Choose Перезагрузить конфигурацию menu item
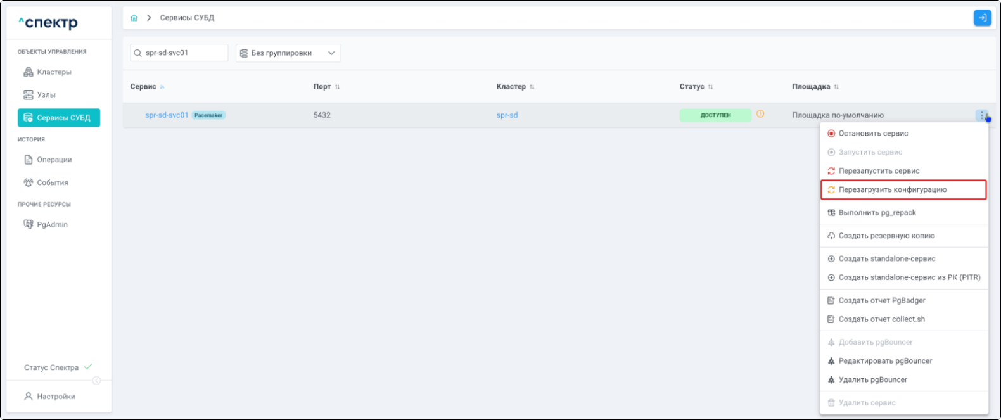 pyautogui.click(x=892, y=189)
